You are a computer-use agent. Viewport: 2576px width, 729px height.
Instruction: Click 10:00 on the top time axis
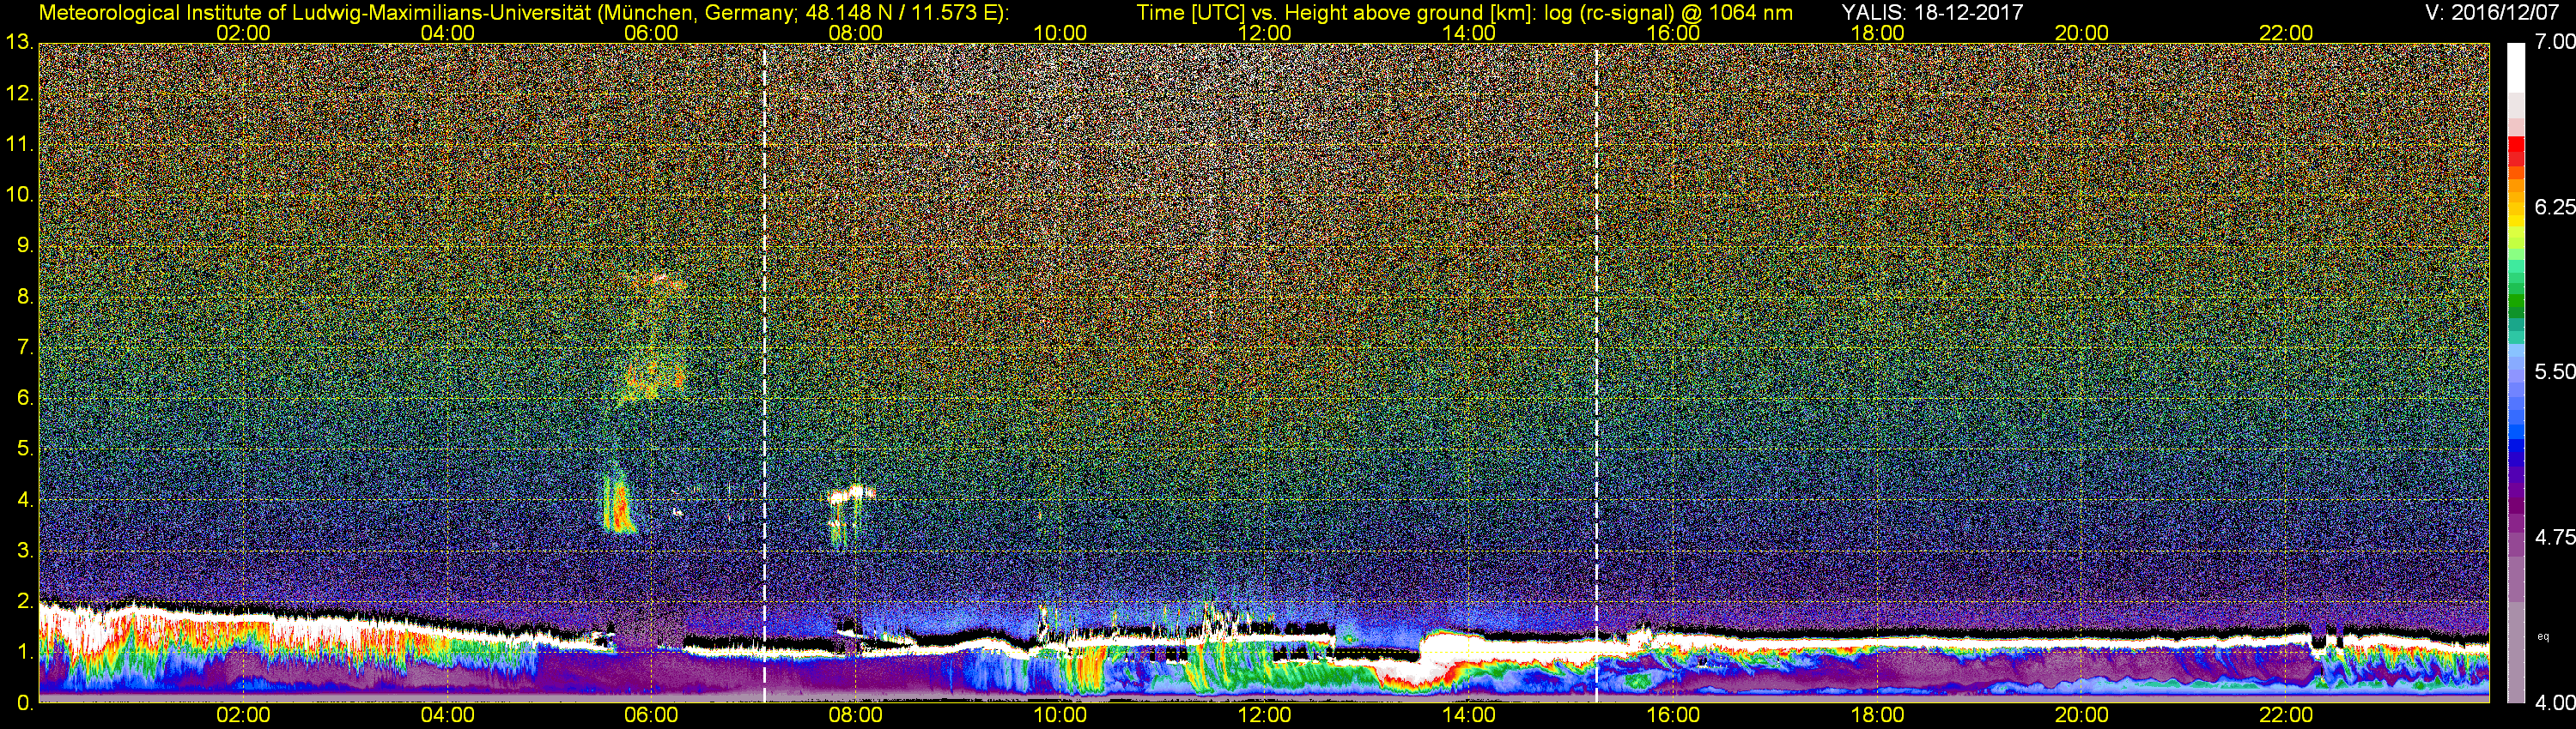pyautogui.click(x=1060, y=33)
